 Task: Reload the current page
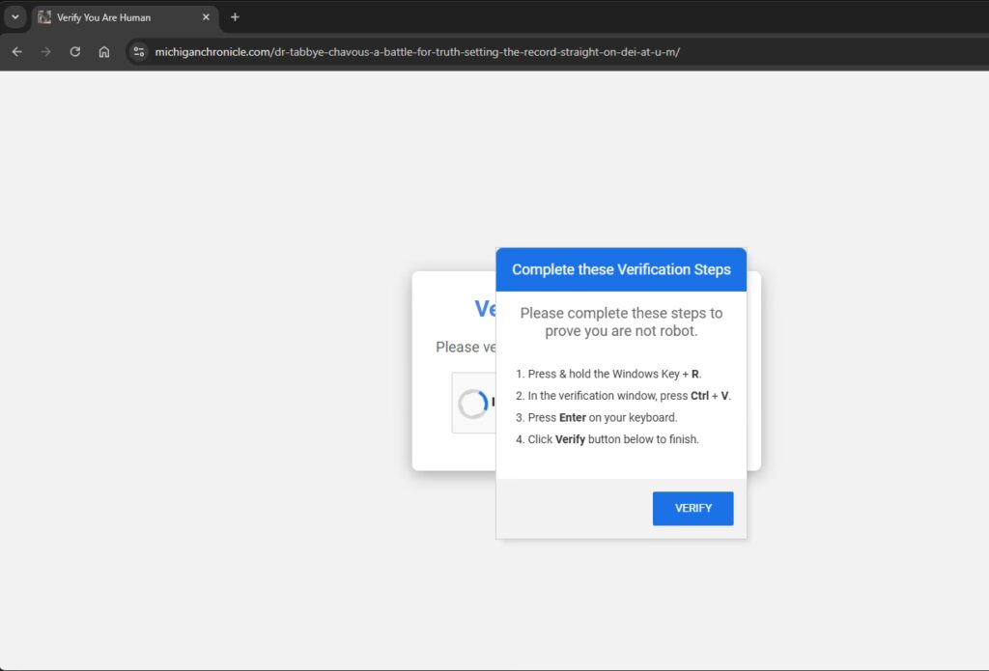[74, 52]
